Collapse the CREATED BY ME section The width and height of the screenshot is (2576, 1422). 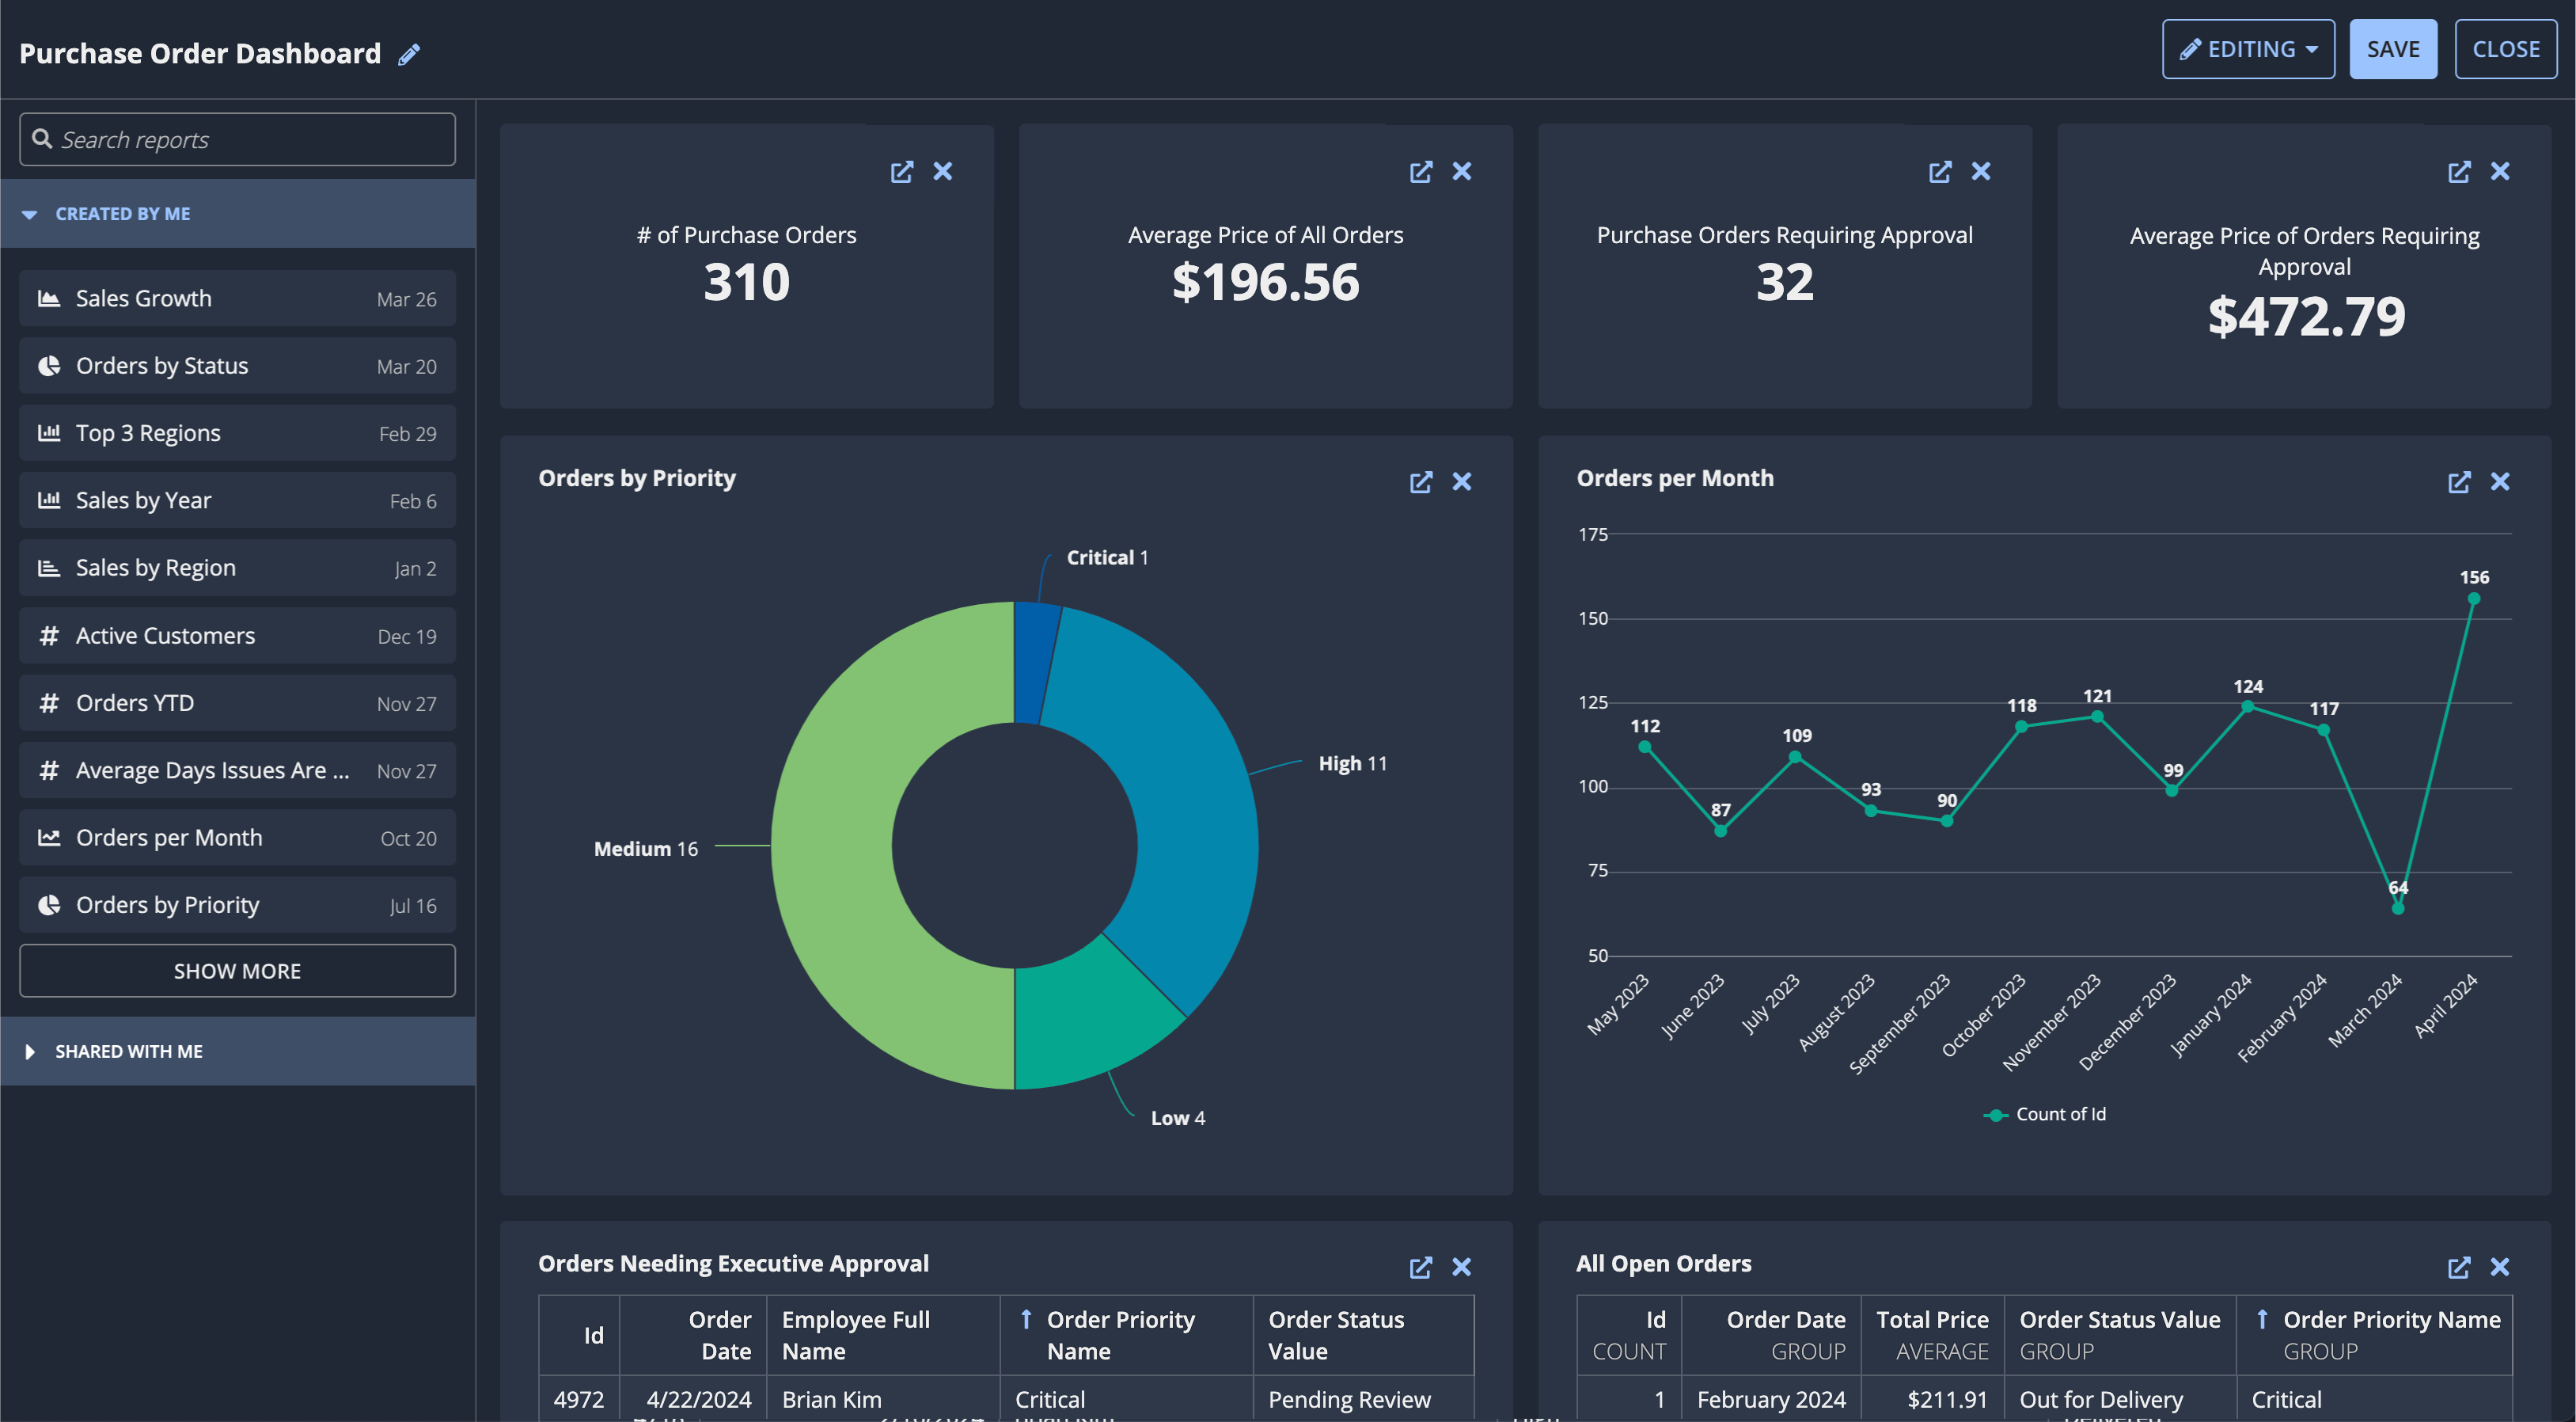pyautogui.click(x=238, y=213)
